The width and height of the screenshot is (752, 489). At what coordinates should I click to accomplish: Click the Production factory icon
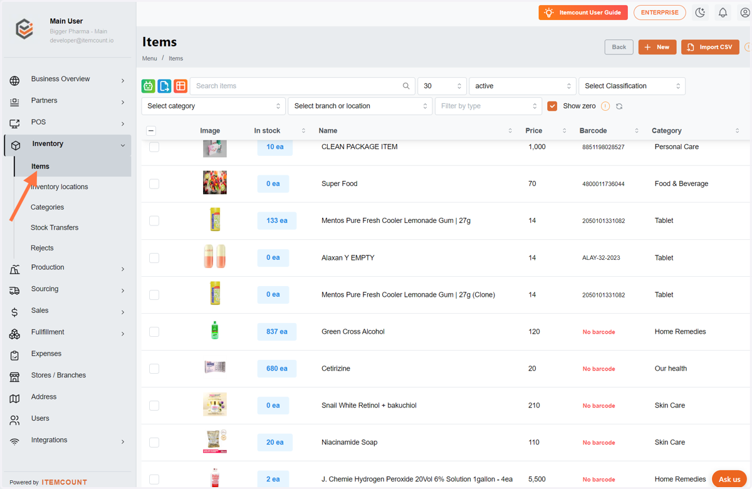point(14,269)
